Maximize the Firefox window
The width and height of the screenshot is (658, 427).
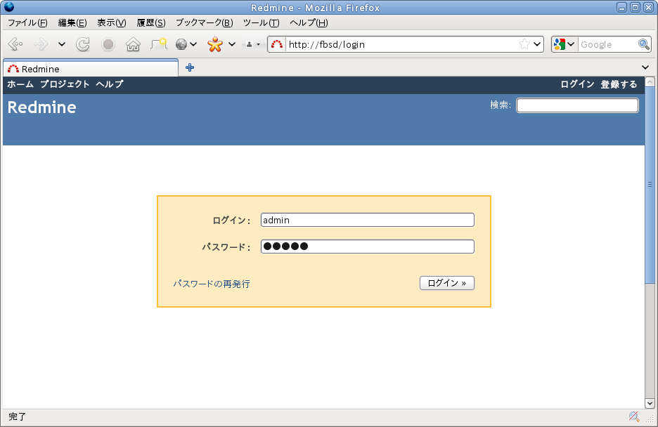[x=636, y=7]
